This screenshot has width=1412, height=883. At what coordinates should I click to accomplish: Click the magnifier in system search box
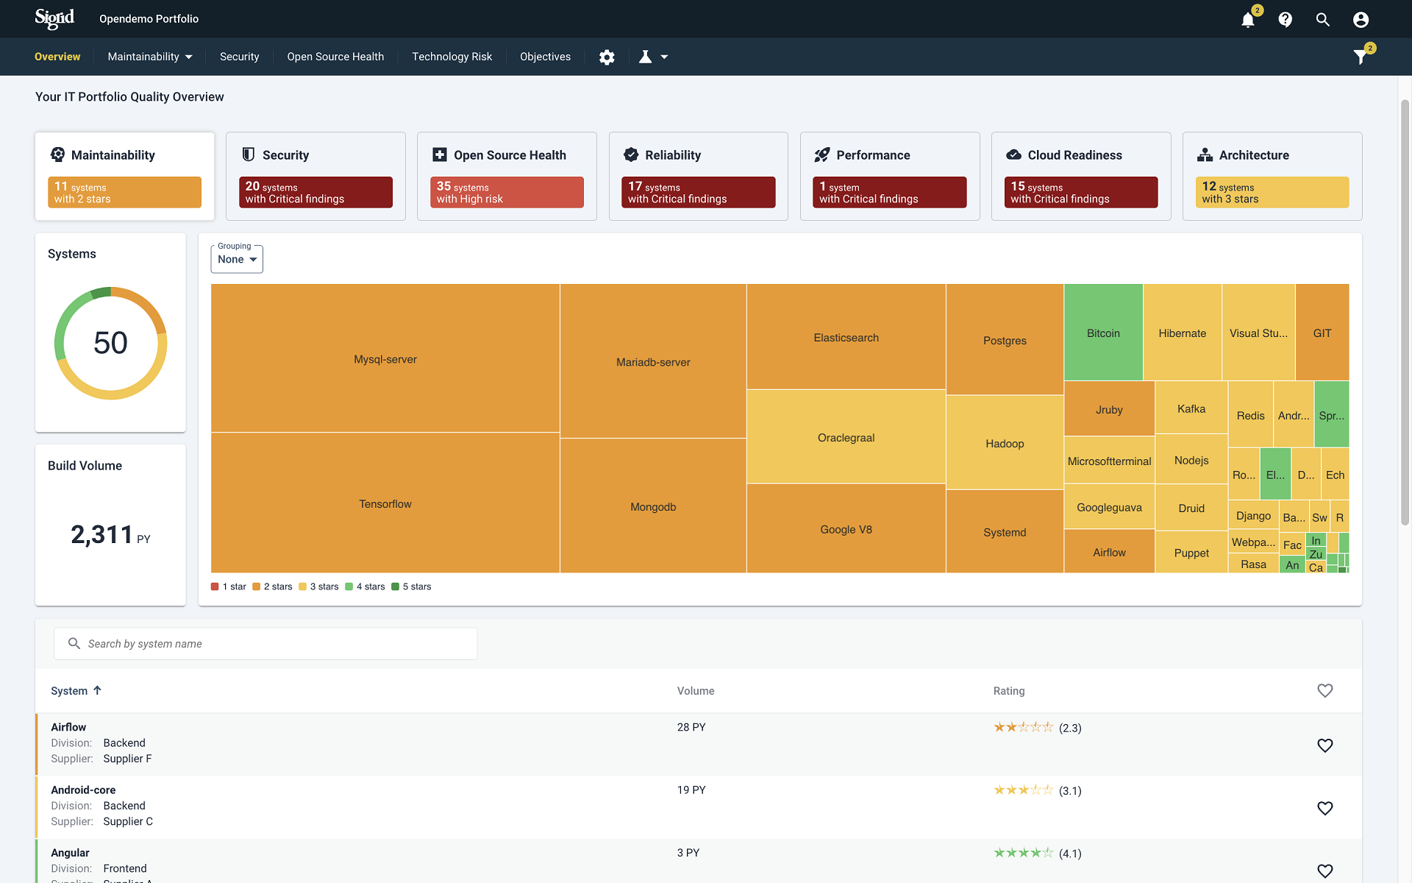tap(74, 643)
